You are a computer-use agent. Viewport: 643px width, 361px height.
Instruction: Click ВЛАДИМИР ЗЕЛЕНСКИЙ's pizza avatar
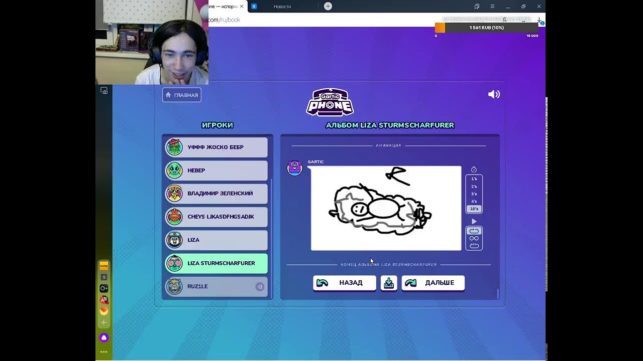pos(174,194)
